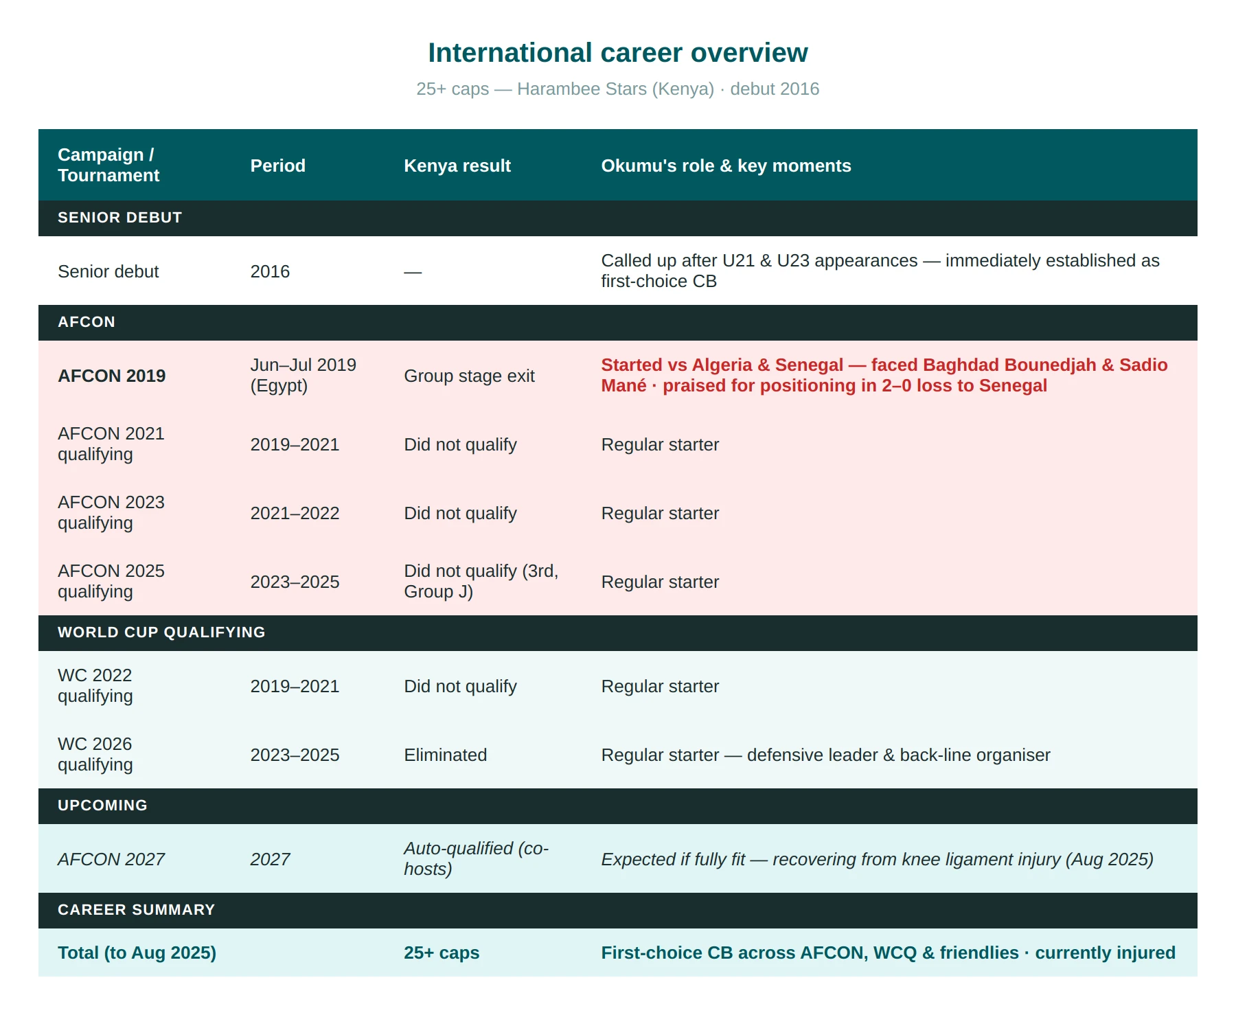
Task: Select the "2021–2022" period cell
Action: click(295, 513)
